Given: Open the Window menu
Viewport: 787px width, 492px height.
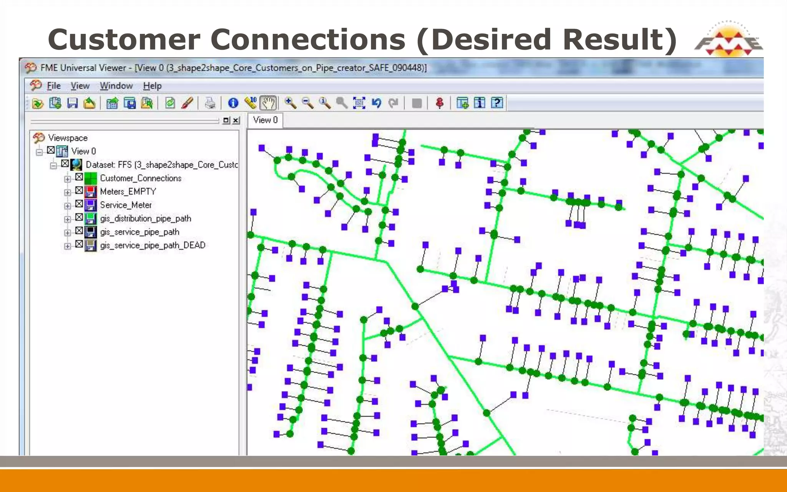Looking at the screenshot, I should [116, 86].
